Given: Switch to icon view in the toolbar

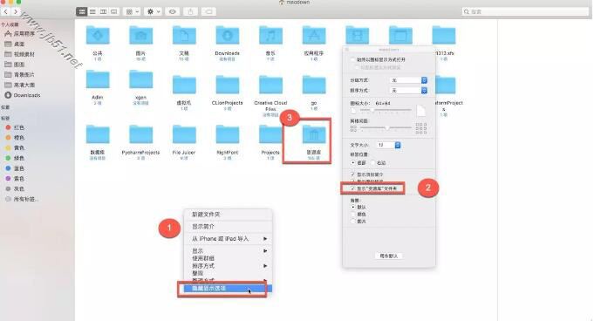Looking at the screenshot, I should point(81,11).
